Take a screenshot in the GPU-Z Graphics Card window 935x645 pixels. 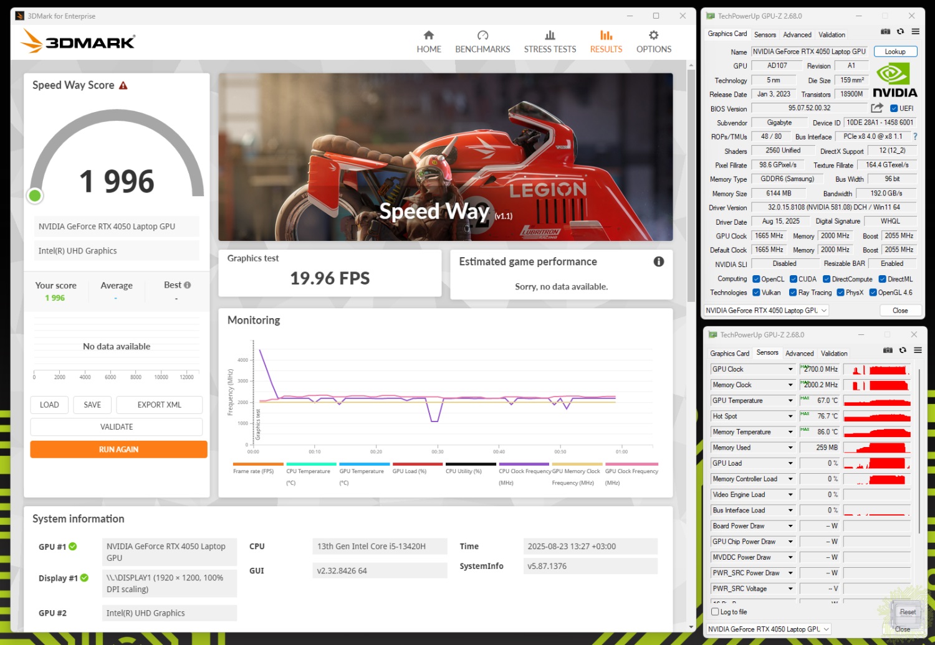(885, 32)
